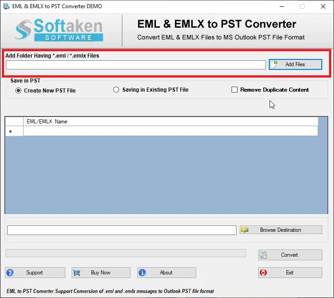Click the Add Files button
The image size is (334, 298).
click(x=295, y=64)
